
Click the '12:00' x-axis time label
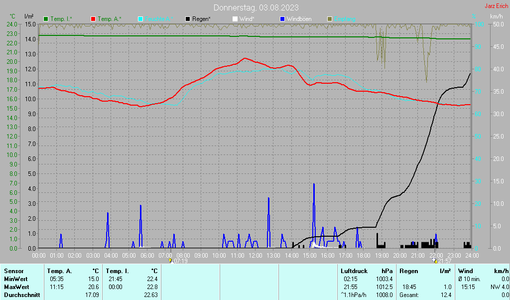coord(255,256)
